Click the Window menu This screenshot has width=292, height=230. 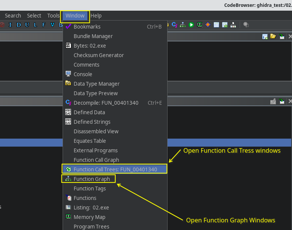75,16
